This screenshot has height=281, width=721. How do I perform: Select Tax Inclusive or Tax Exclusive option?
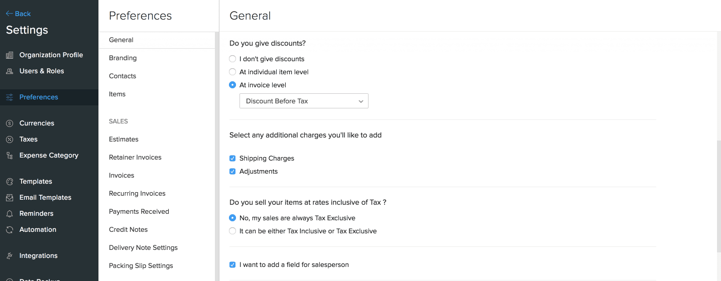click(232, 231)
